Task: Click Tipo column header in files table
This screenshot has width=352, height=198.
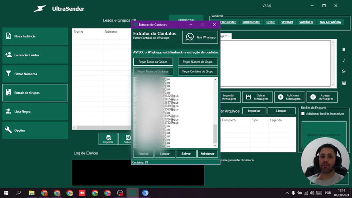Action: click(259, 120)
